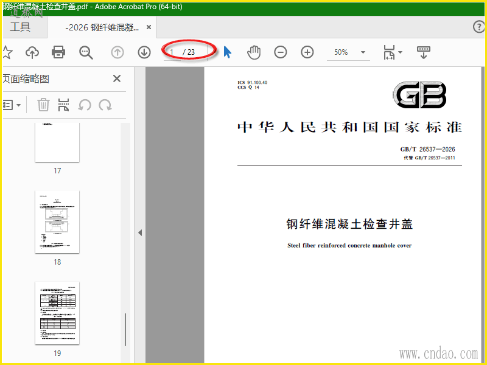Image resolution: width=487 pixels, height=365 pixels.
Task: Open the thumbnail panel options menu
Action: pyautogui.click(x=12, y=105)
